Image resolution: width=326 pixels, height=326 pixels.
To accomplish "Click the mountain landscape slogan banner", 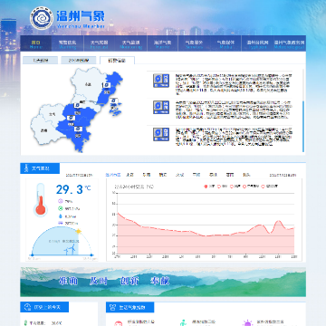I will point(163,282).
